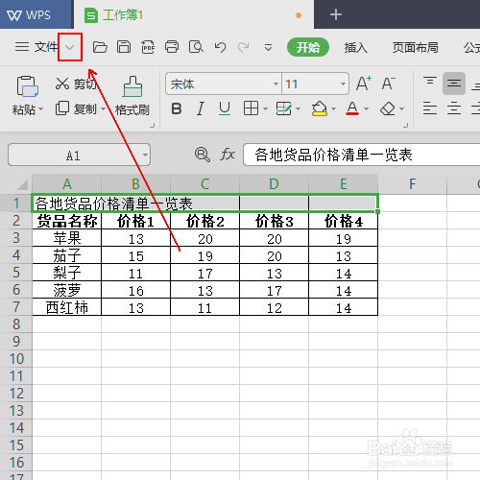Switch to the 工作簿1 document tab
Image resolution: width=480 pixels, height=480 pixels.
pos(193,14)
